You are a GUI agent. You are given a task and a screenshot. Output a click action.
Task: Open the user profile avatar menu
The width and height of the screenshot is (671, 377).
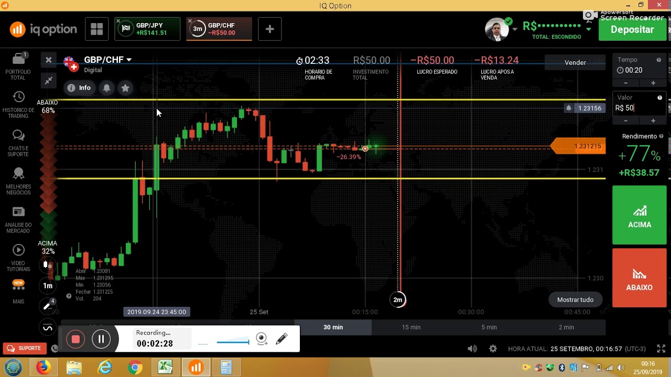point(497,29)
